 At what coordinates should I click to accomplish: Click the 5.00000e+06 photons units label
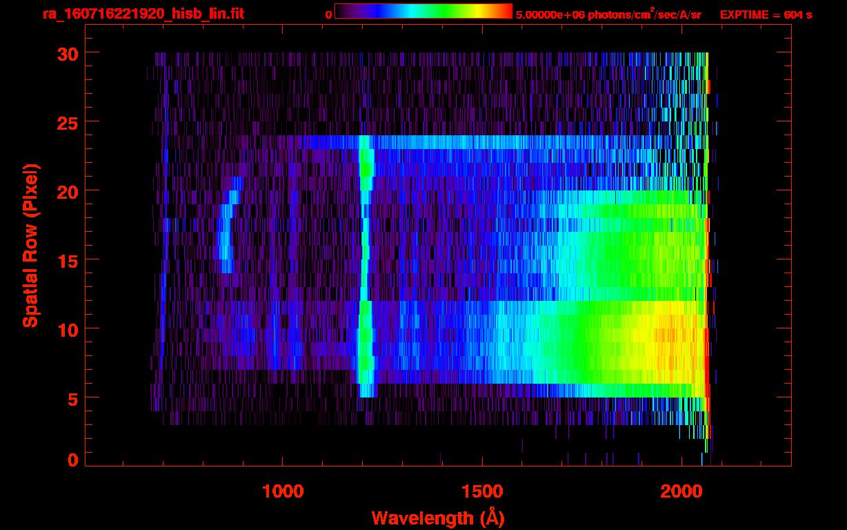(608, 14)
